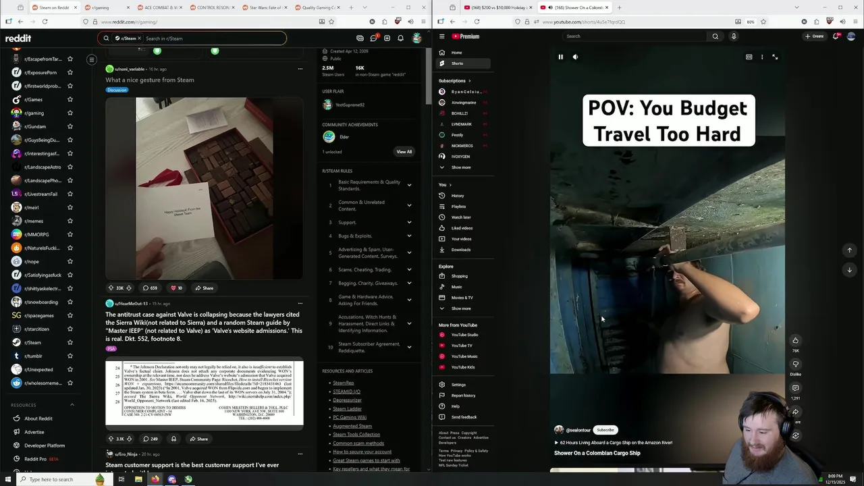The width and height of the screenshot is (864, 486).
Task: Go to previous Short with up arrow
Action: (850, 250)
